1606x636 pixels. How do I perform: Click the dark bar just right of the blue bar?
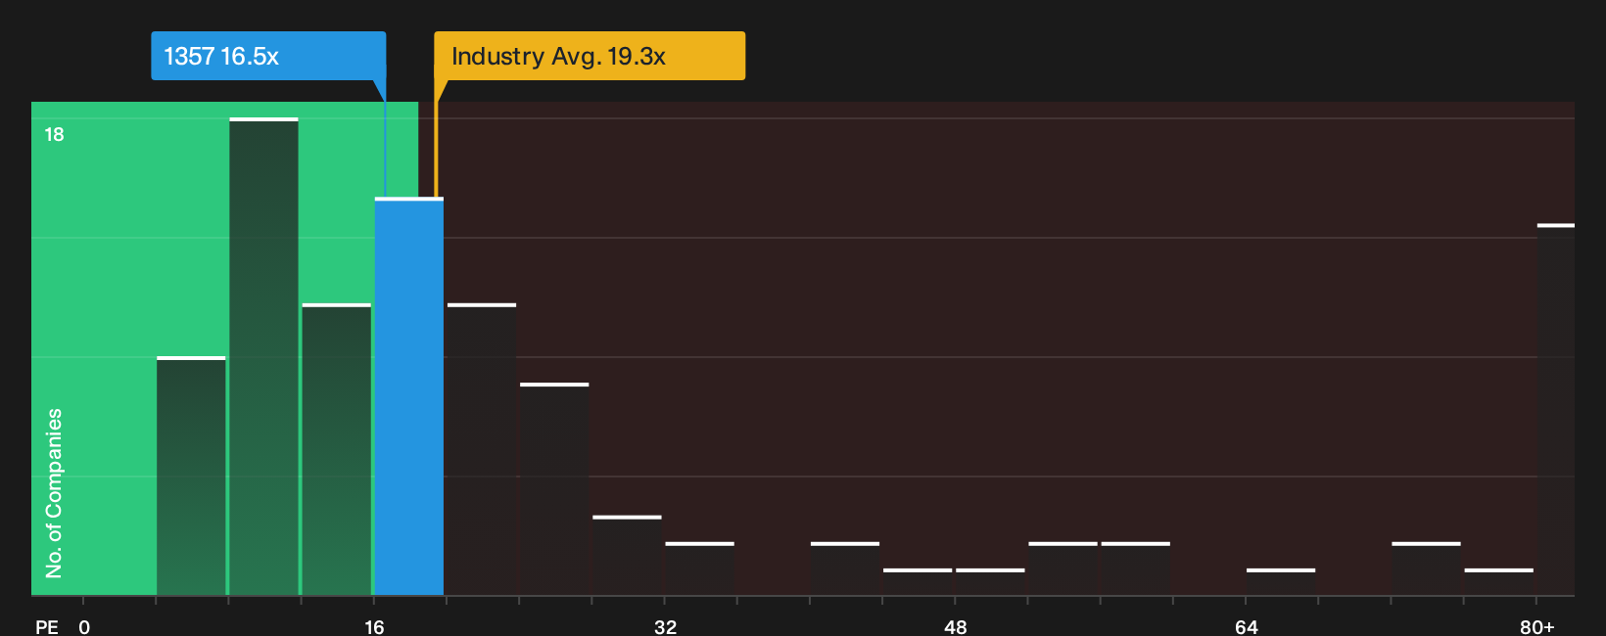coord(482,449)
